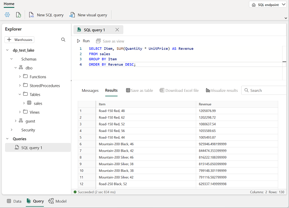
Task: Click the Run play icon
Action: pyautogui.click(x=78, y=41)
